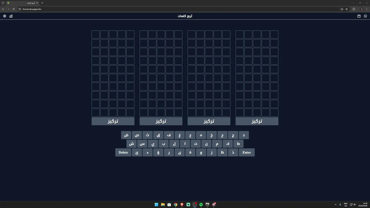370x208 pixels.
Task: Open the tab search dropdown arrow
Action: point(3,3)
